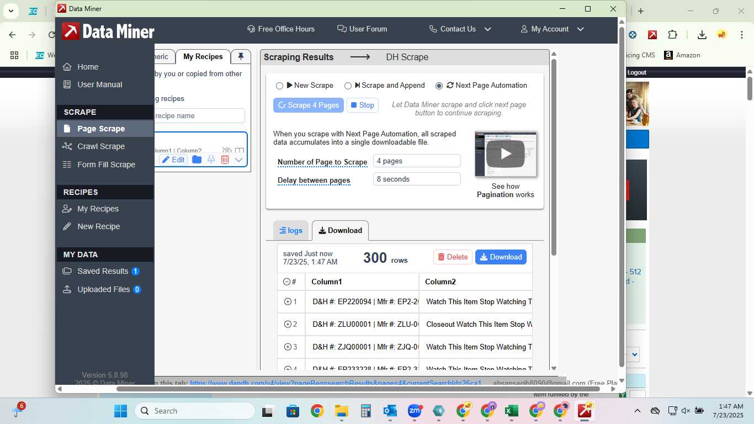Viewport: 754px width, 424px height.
Task: Open the User Forum link
Action: (362, 29)
